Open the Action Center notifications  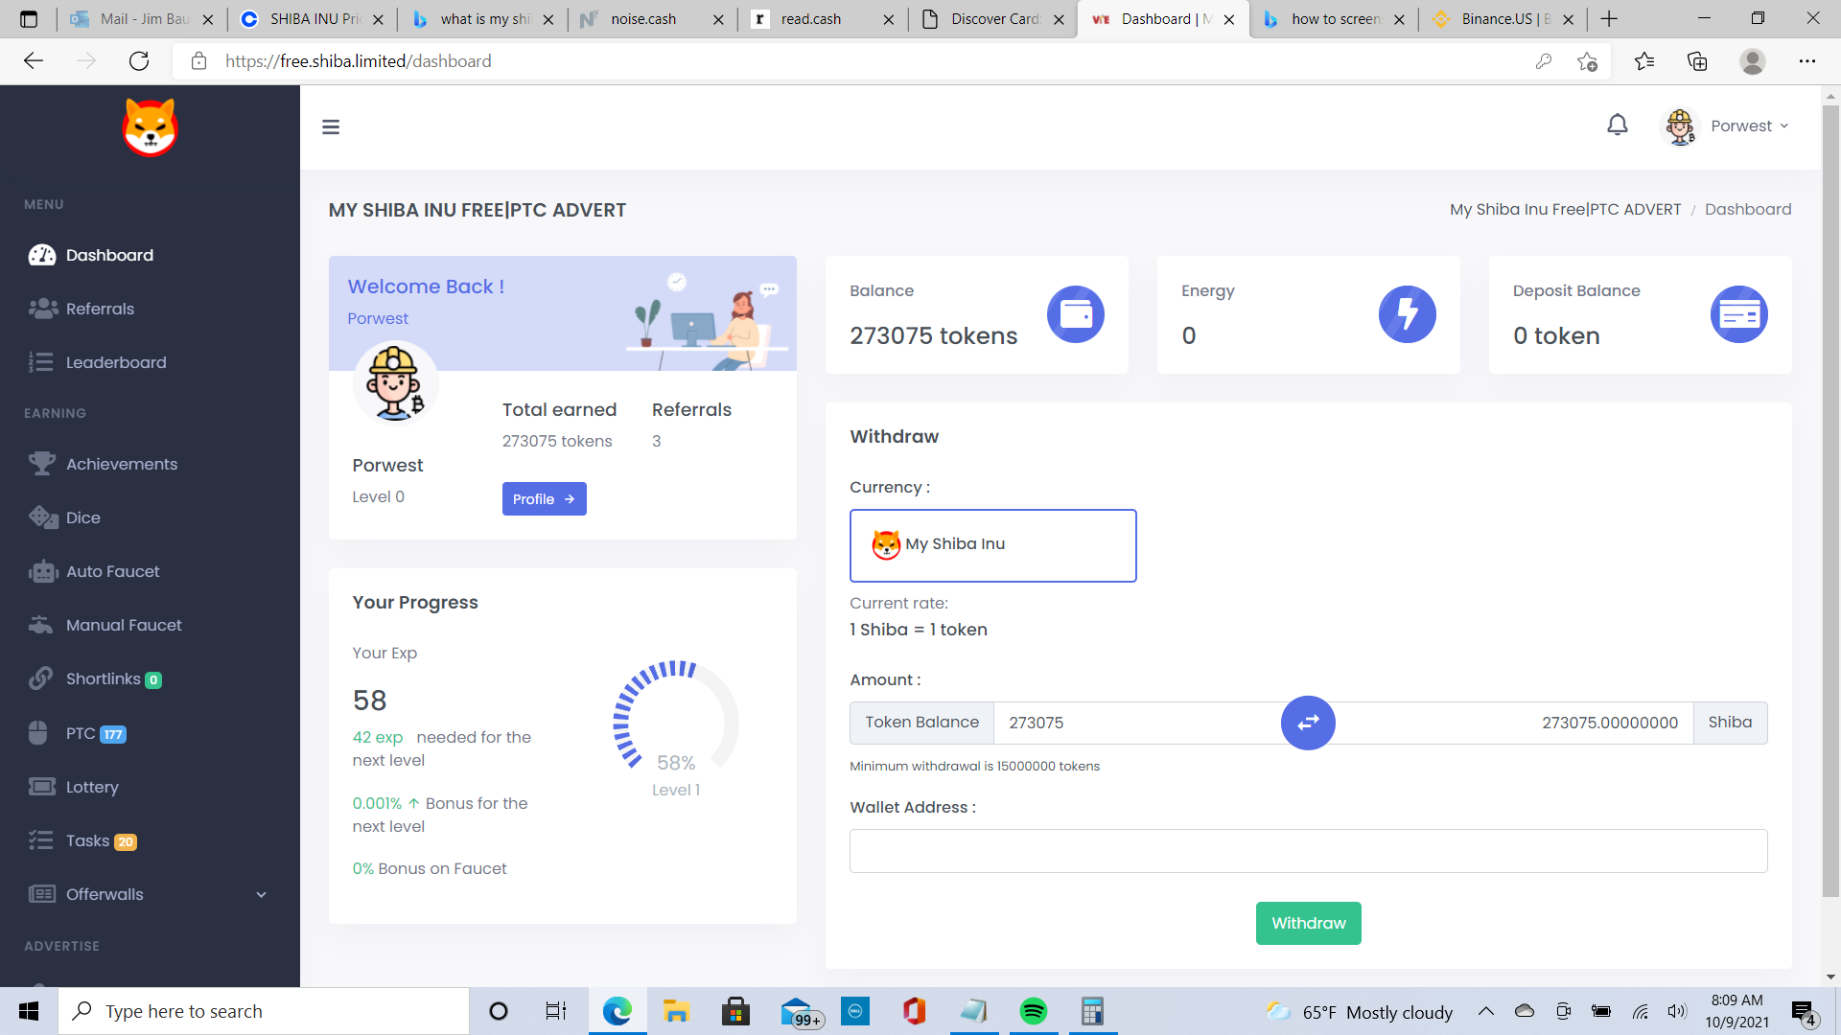pyautogui.click(x=1803, y=1011)
